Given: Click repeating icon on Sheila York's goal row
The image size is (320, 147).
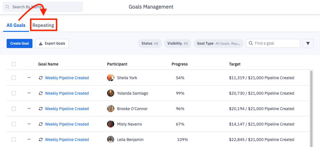Looking at the screenshot, I should (x=41, y=78).
